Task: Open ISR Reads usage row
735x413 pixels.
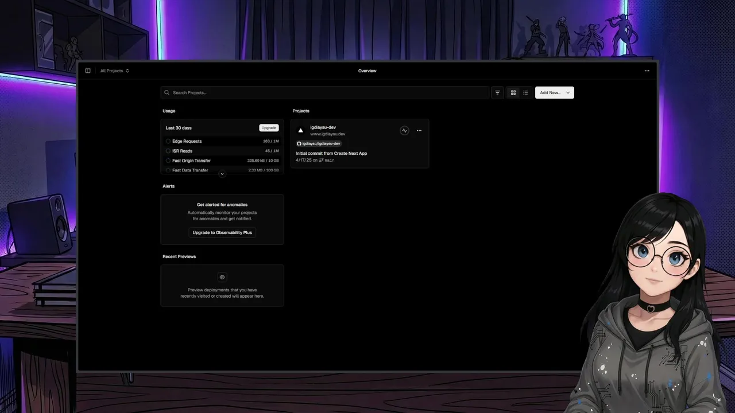Action: coord(222,151)
